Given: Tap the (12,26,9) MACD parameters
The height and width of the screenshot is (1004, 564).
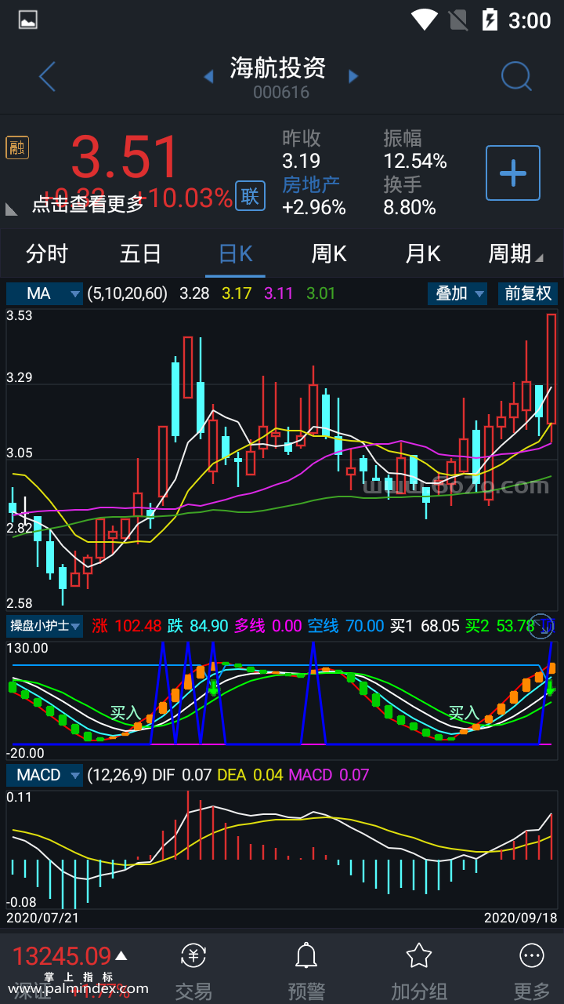Looking at the screenshot, I should (117, 775).
